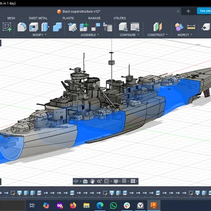Viewport: 211px width, 211px height.
Task: Expand the INSPECT panel dropdown
Action: [191, 35]
